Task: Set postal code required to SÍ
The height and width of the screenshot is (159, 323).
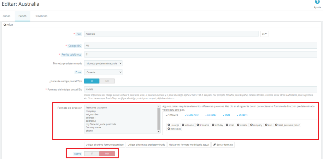Action: pyautogui.click(x=92, y=81)
